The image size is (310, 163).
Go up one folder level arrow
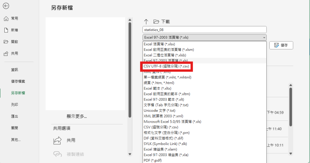click(146, 22)
